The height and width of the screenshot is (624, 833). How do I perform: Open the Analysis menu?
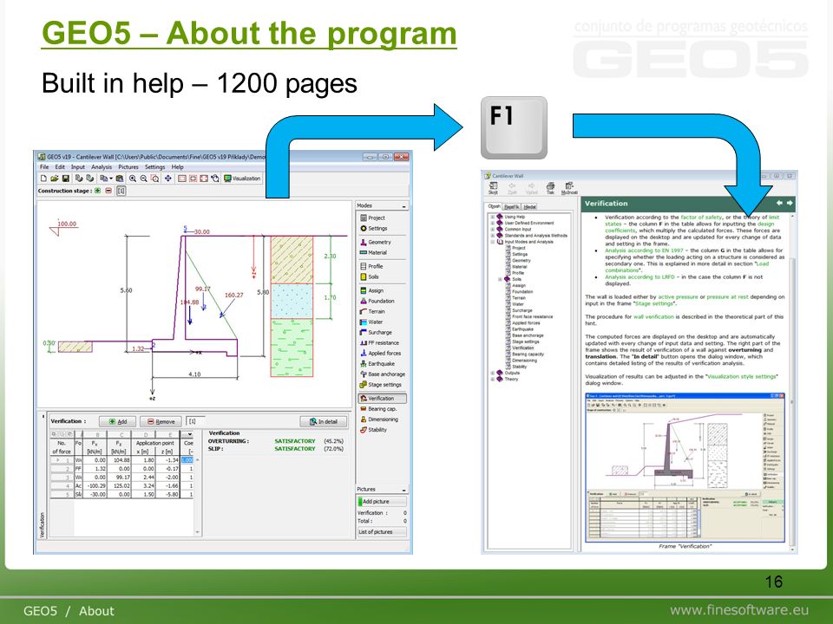point(102,167)
